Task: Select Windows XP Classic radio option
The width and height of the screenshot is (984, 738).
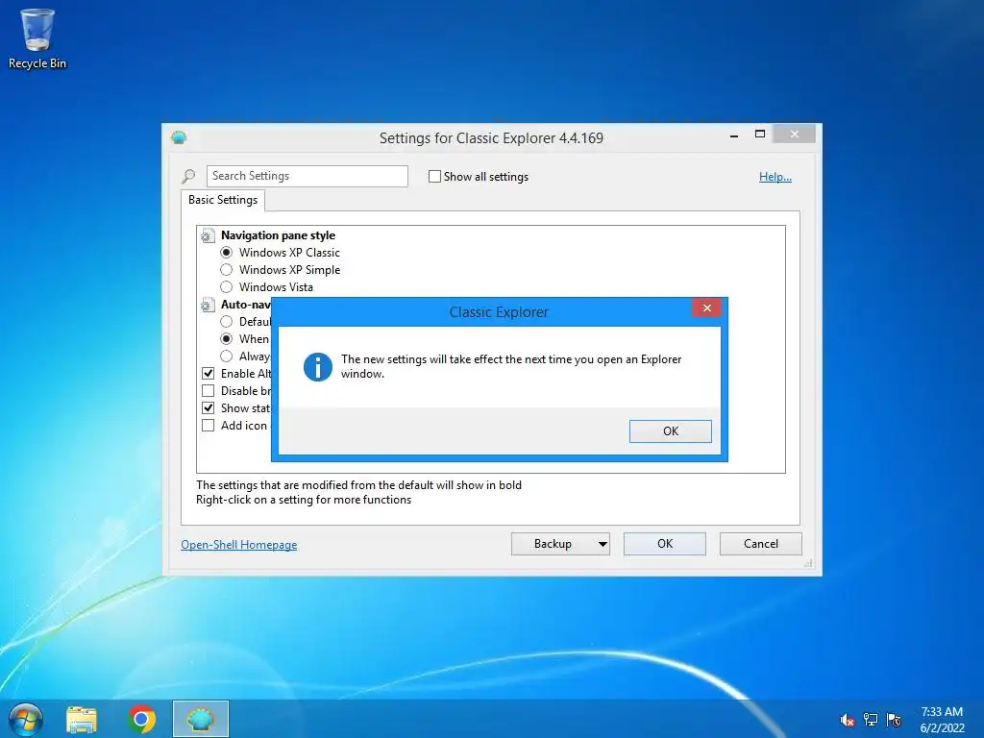Action: 227,253
